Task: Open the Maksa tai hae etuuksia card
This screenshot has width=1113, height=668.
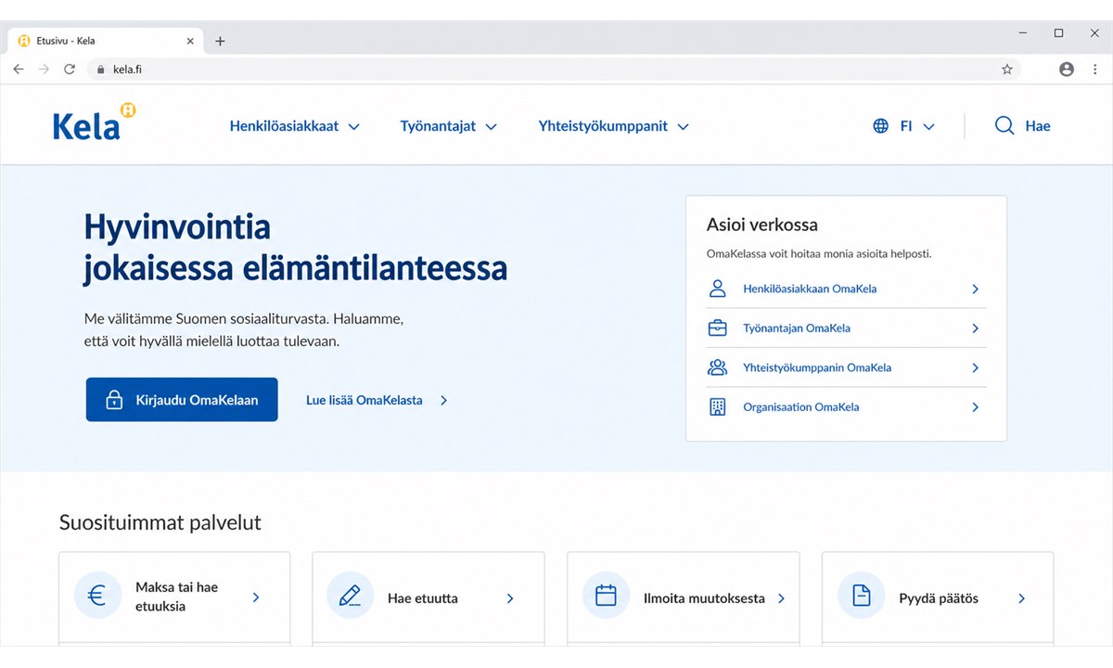Action: [x=174, y=598]
